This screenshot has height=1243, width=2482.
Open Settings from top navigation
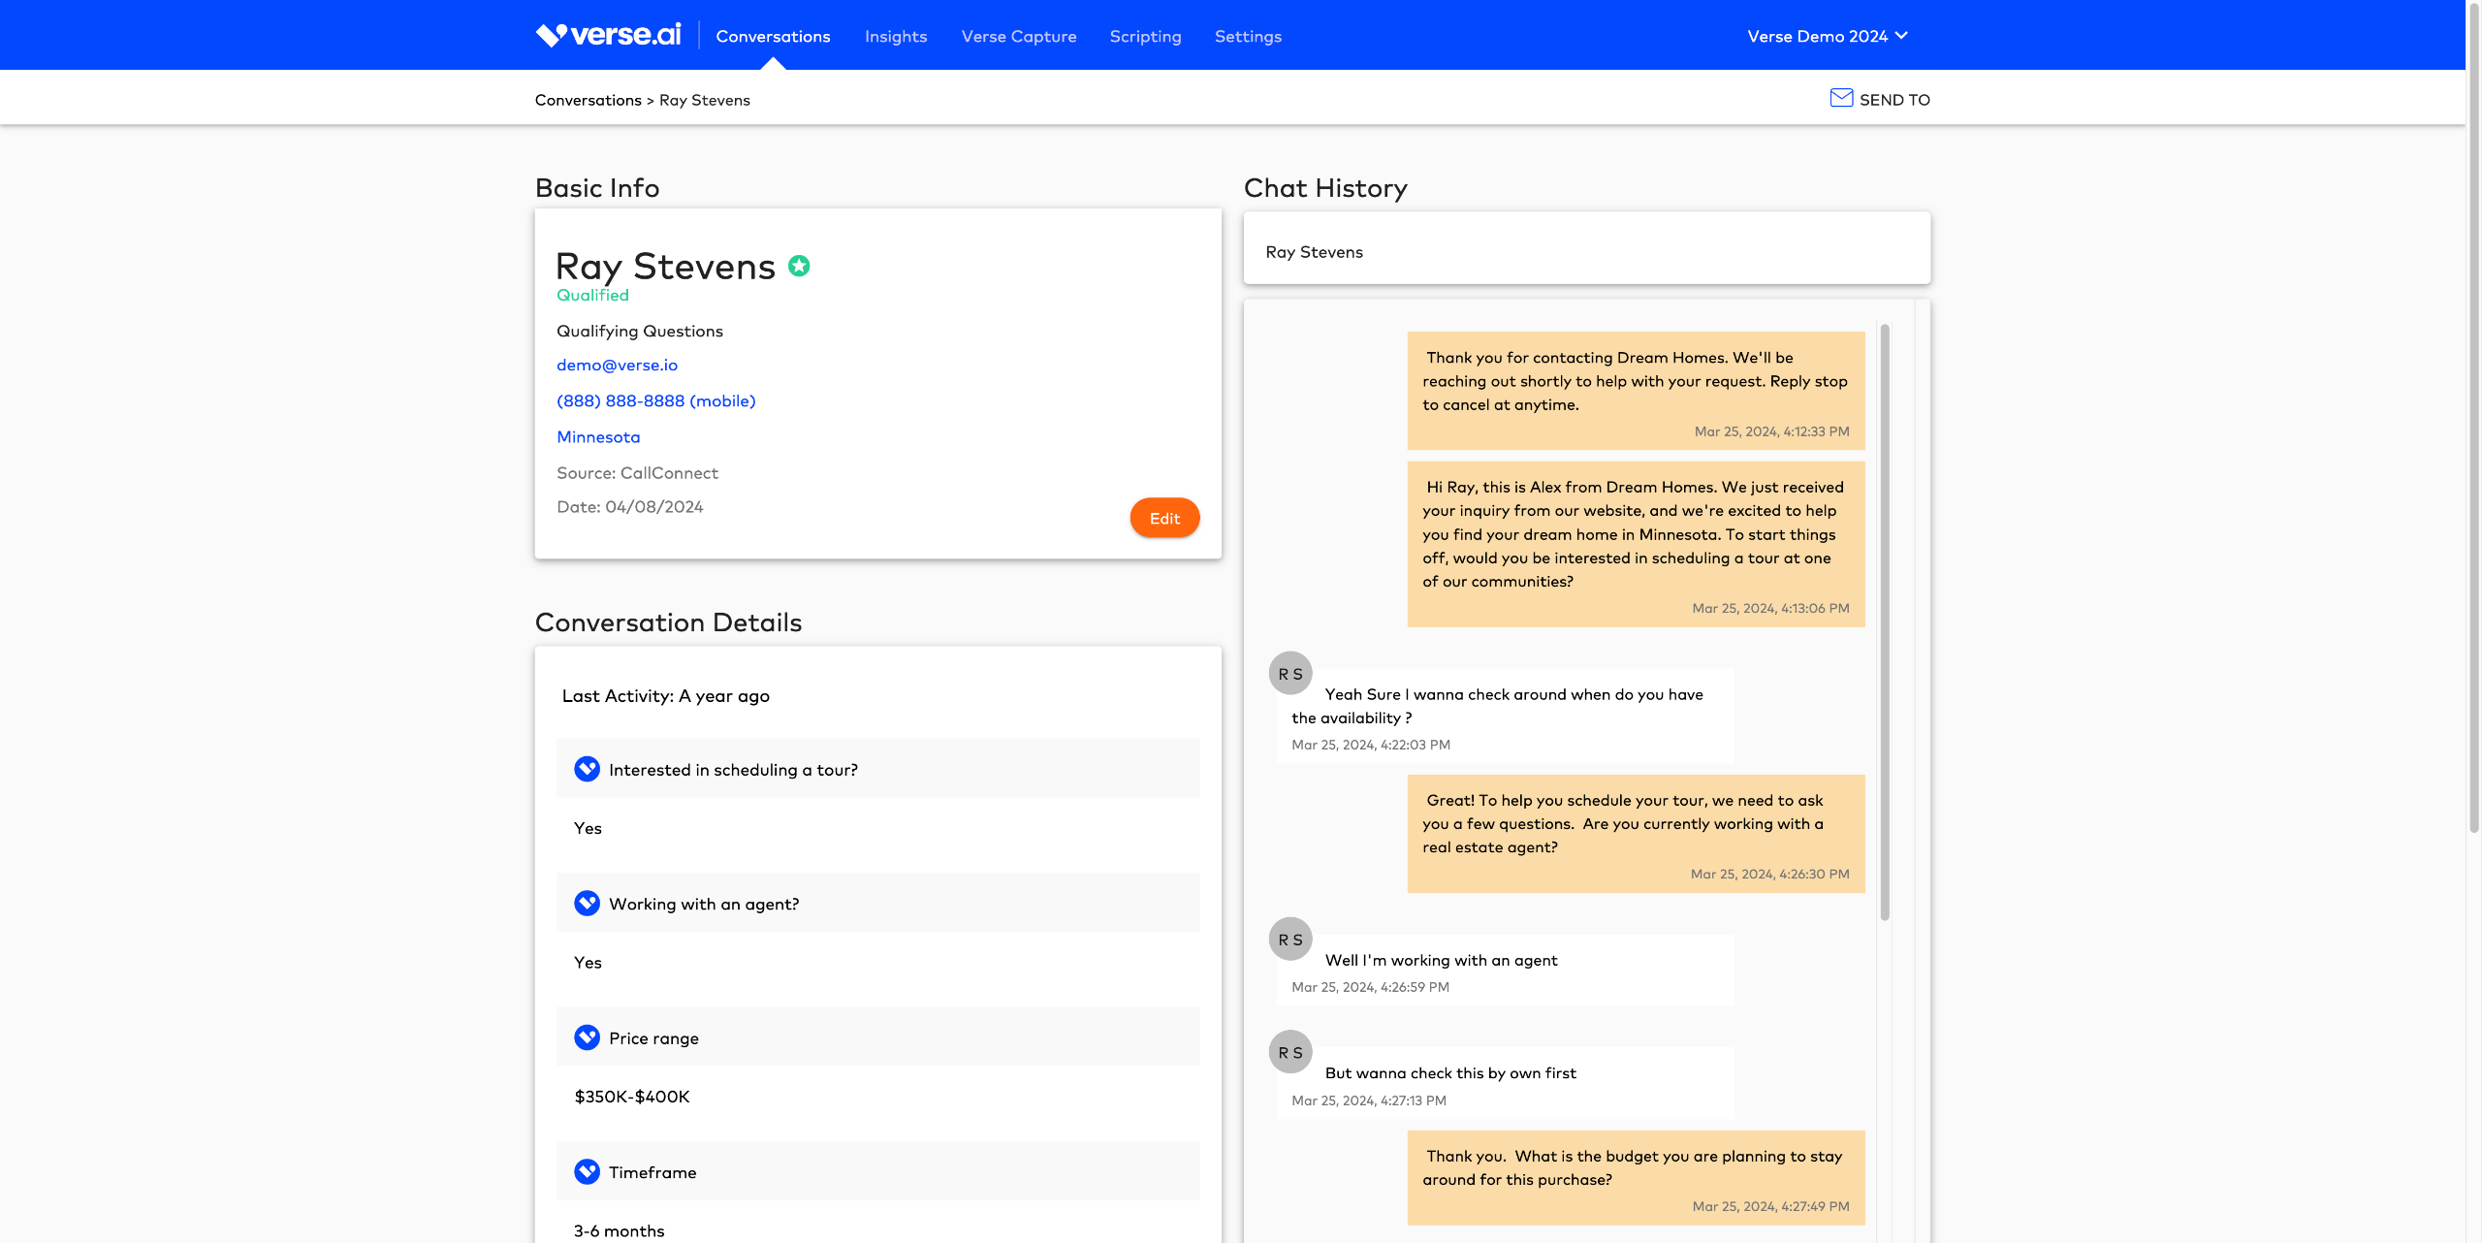click(x=1248, y=36)
